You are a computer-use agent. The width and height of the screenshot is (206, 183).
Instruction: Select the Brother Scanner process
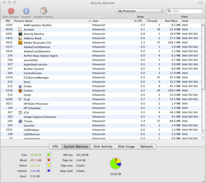pyautogui.click(x=101, y=69)
